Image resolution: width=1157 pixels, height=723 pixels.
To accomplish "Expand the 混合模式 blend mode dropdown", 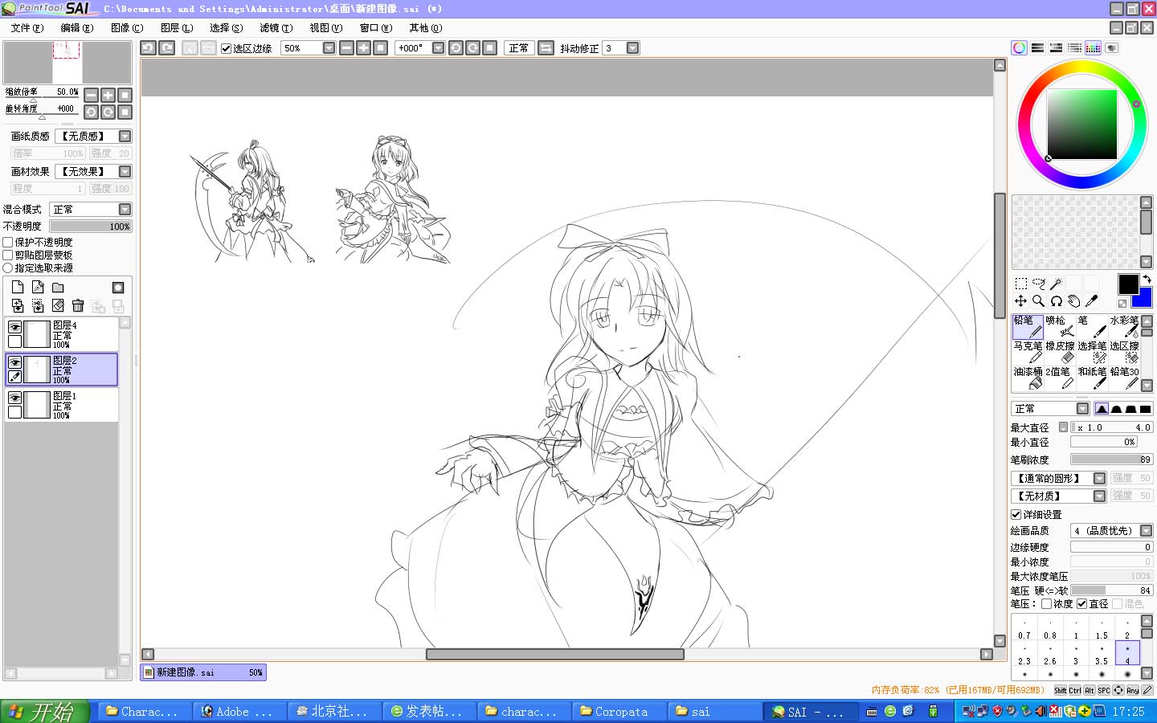I will 125,210.
